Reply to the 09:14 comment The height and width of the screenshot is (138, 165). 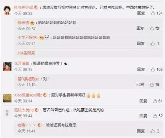pos(143,101)
